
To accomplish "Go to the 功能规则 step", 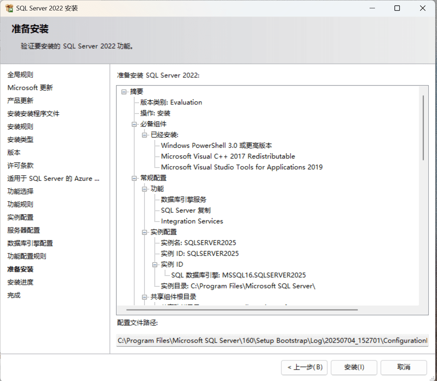I will (x=20, y=204).
